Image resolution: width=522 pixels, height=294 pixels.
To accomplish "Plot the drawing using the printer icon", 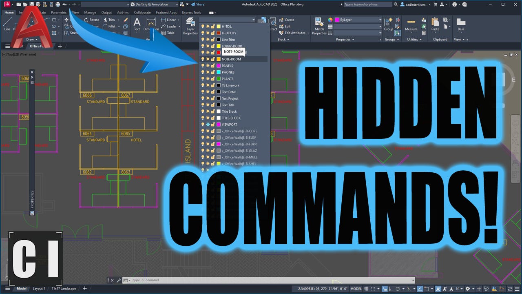I will 58,4.
